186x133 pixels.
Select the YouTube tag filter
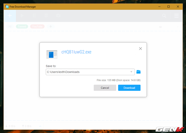pyautogui.click(x=37, y=26)
